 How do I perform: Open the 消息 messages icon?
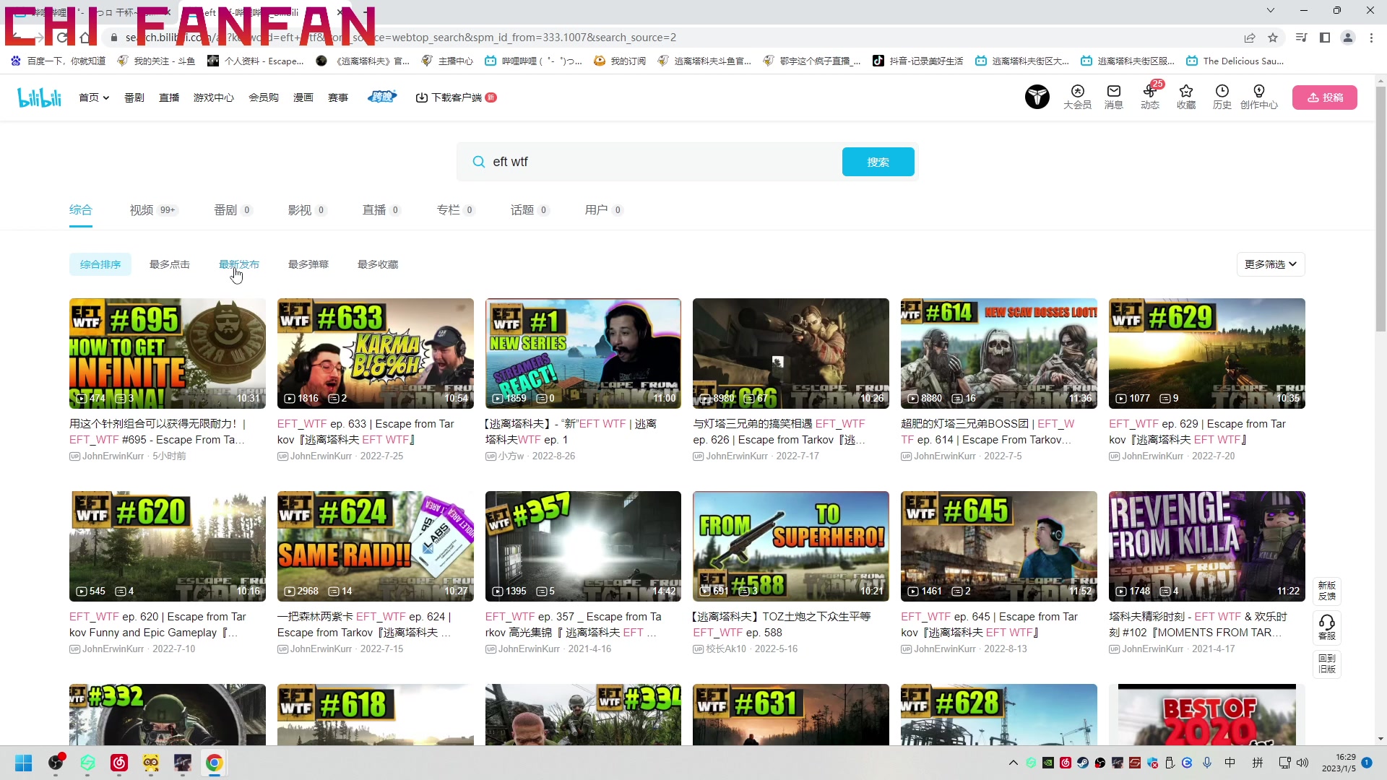tap(1113, 97)
